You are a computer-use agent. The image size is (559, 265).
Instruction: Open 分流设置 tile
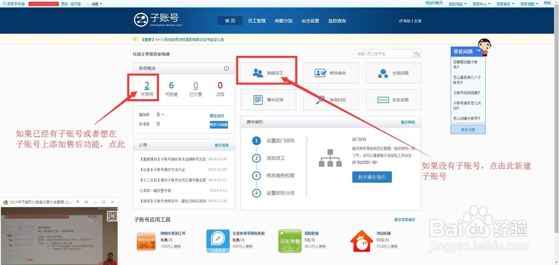coord(393,73)
